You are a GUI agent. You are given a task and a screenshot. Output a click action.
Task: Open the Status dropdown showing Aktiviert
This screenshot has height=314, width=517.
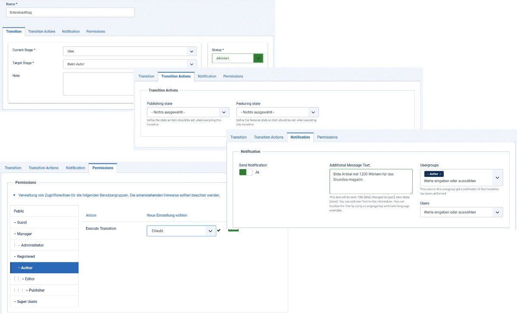pos(237,58)
